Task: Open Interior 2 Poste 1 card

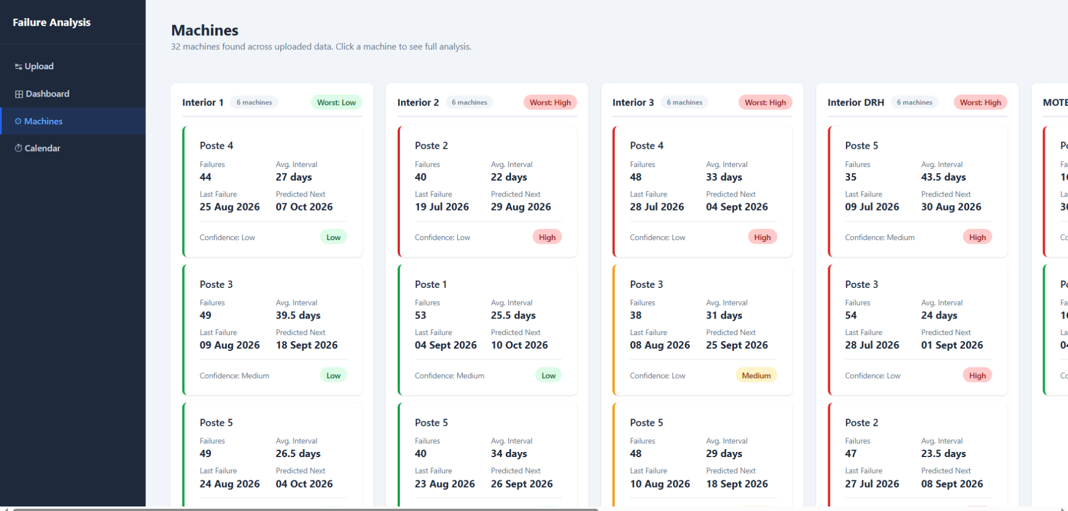Action: click(487, 330)
